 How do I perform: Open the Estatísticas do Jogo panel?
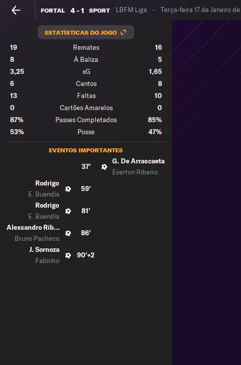tap(86, 32)
